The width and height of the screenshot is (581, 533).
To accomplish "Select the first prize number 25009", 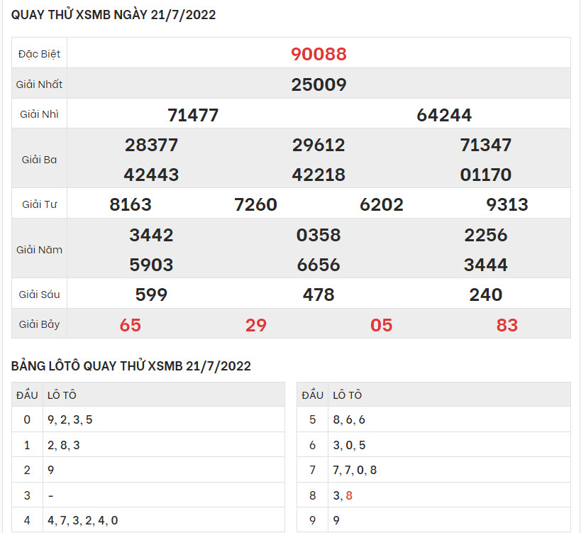I will (x=319, y=84).
